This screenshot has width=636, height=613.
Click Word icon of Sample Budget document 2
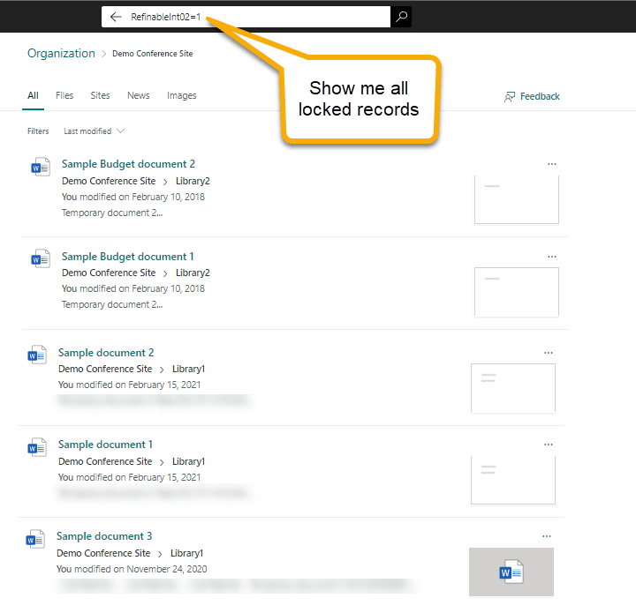pyautogui.click(x=41, y=167)
